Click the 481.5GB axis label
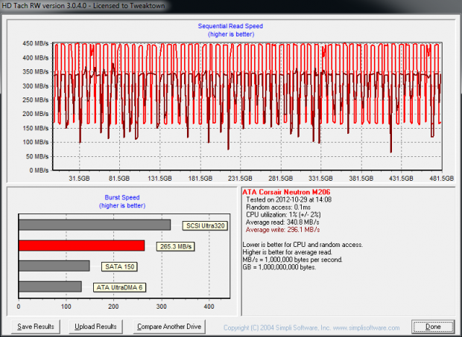Image resolution: width=462 pixels, height=337 pixels. (442, 179)
